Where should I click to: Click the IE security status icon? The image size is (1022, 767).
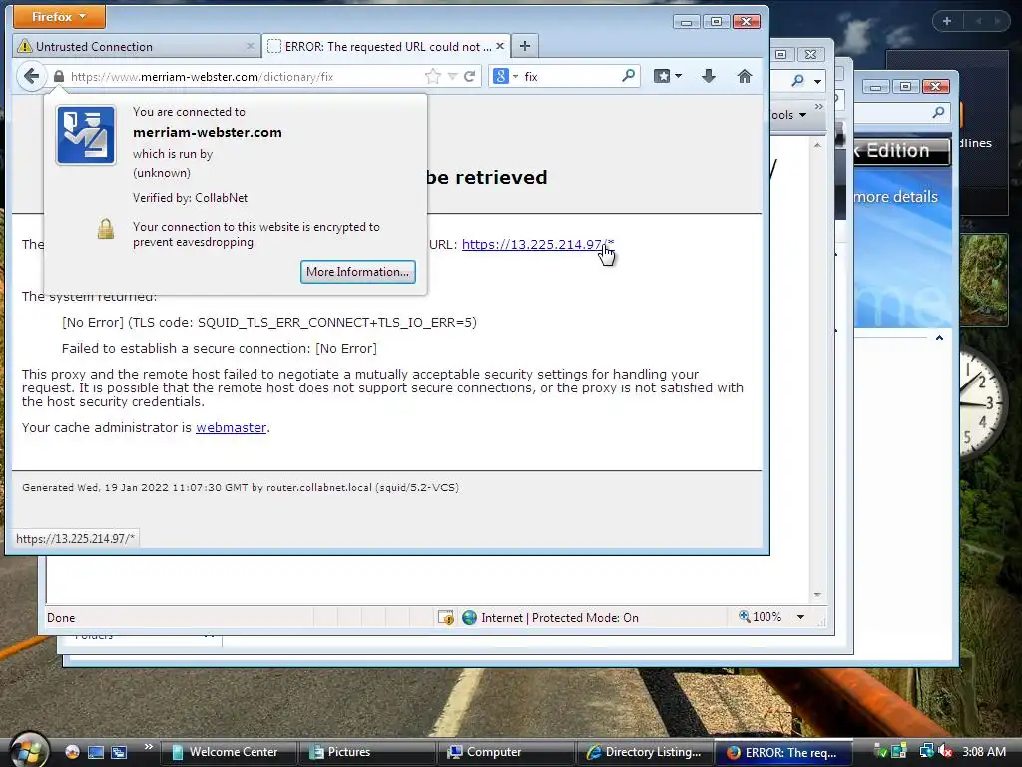pyautogui.click(x=446, y=617)
